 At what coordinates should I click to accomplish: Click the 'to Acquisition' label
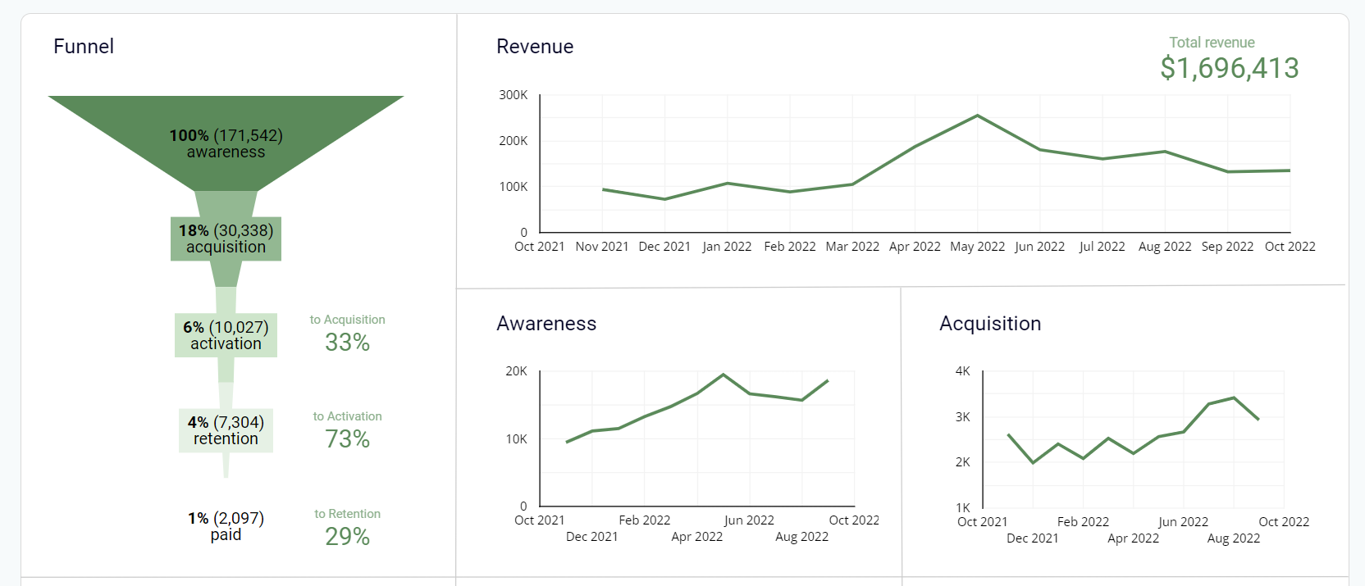347,320
